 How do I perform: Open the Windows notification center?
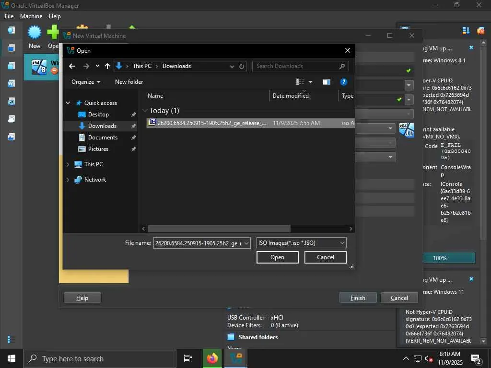476,358
